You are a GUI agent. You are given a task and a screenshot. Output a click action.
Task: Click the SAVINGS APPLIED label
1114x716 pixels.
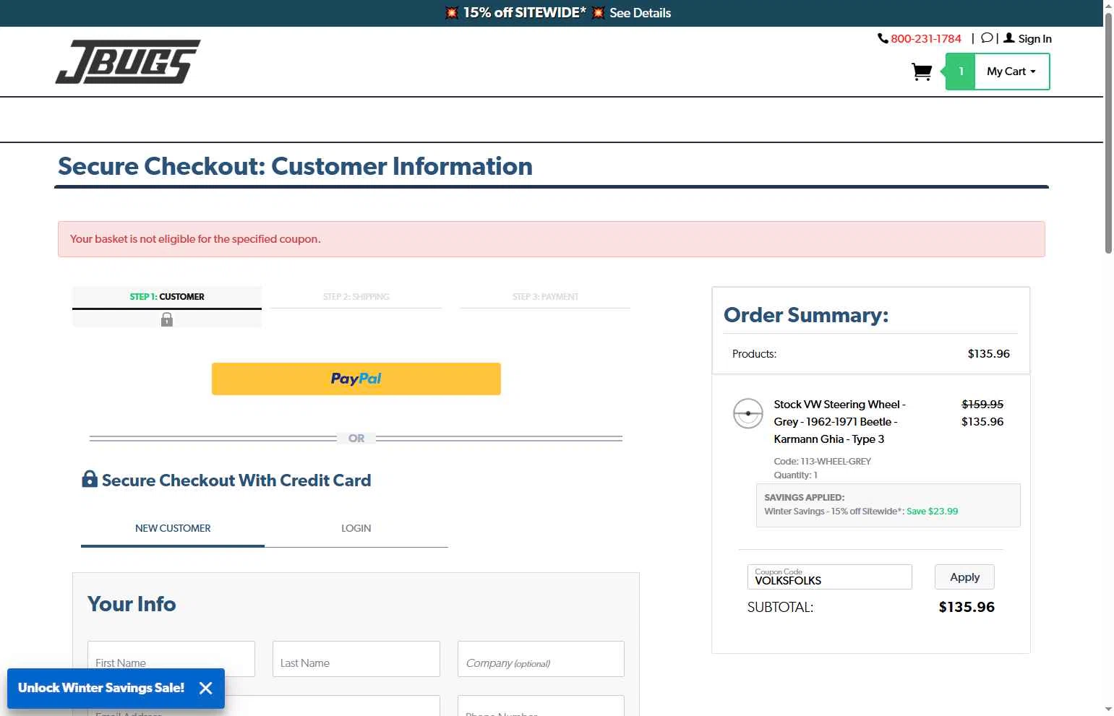coord(804,498)
